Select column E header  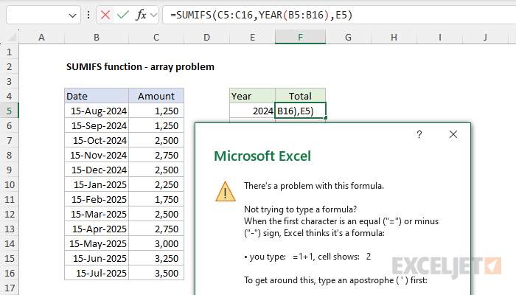point(252,37)
